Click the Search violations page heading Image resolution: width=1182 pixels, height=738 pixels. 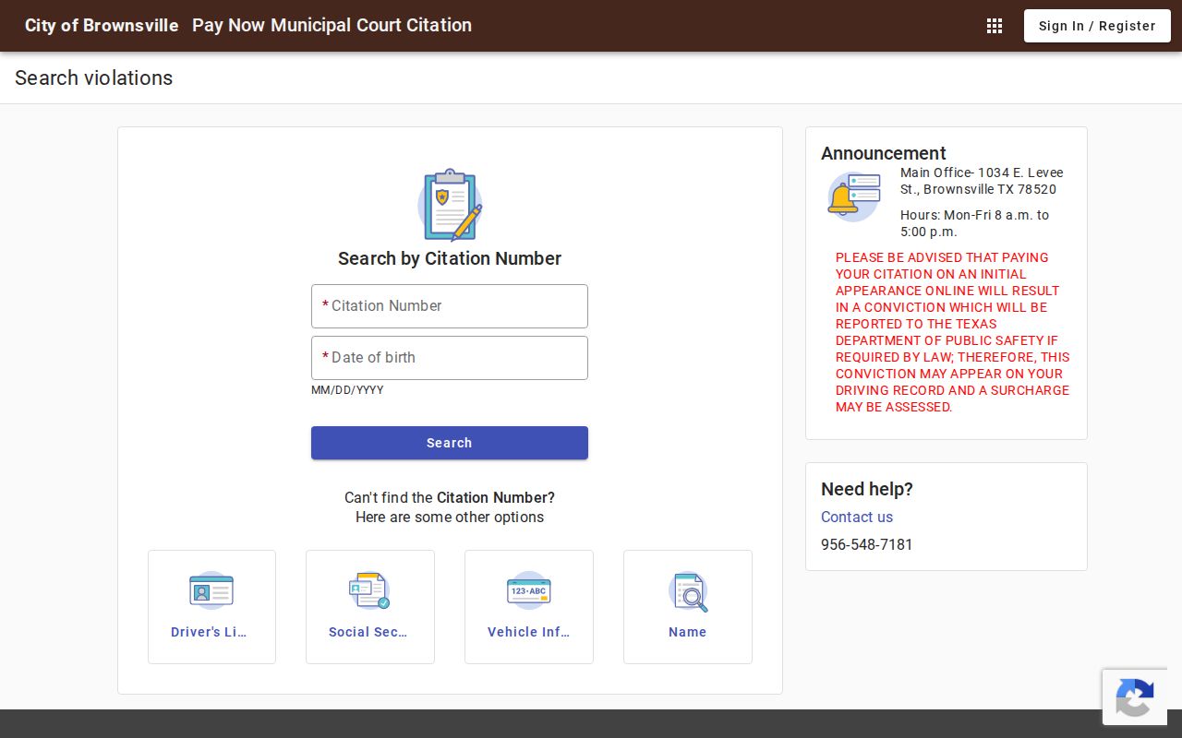[94, 77]
